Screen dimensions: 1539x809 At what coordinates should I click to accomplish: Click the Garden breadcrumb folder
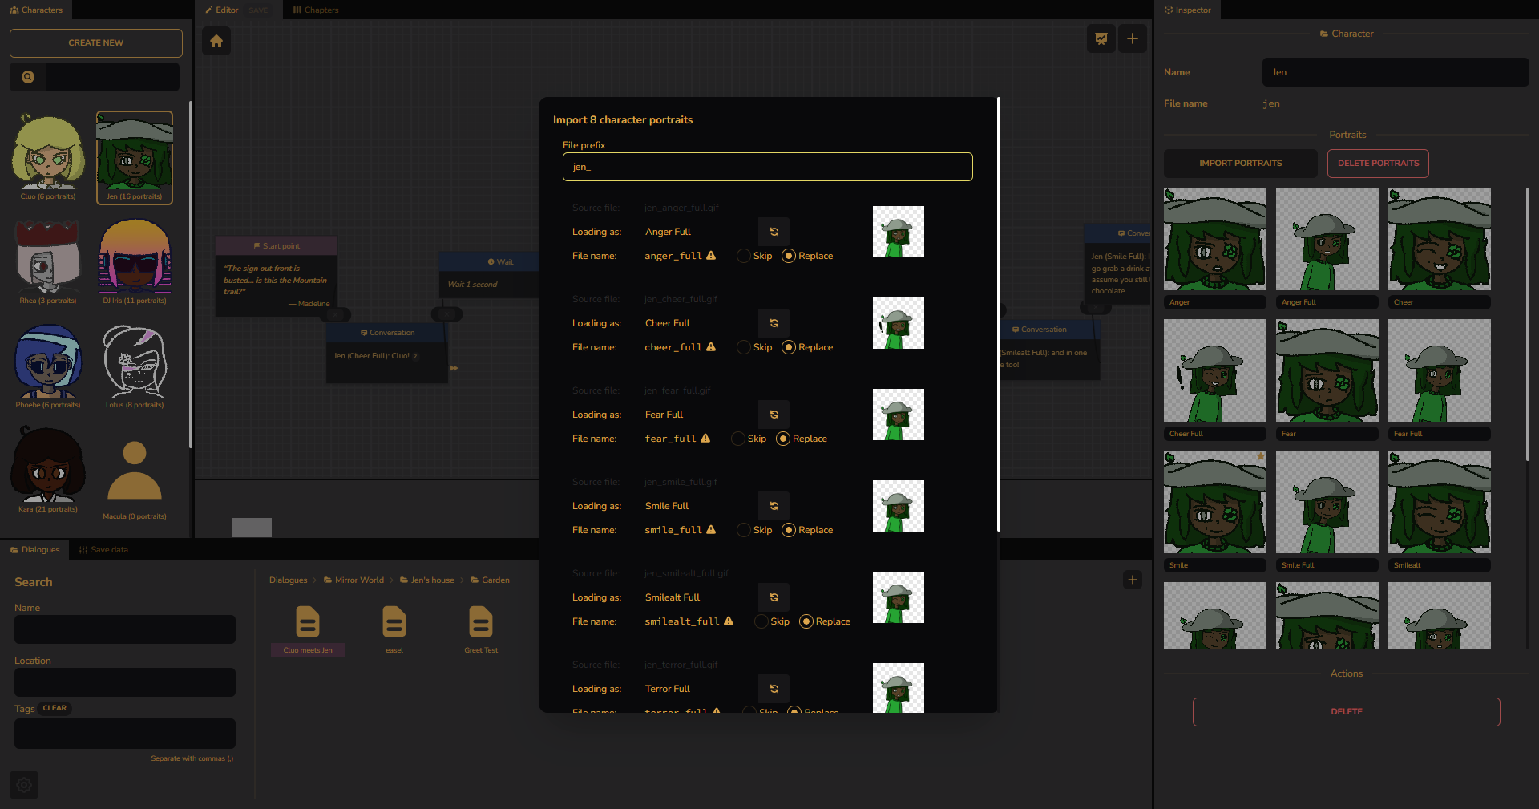point(490,580)
